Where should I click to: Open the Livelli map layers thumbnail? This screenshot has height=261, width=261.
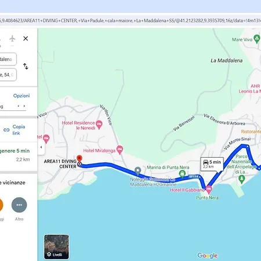click(56, 246)
